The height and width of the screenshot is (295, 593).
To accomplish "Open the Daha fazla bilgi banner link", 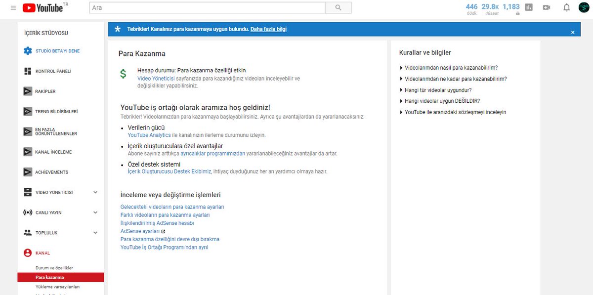I will (268, 29).
